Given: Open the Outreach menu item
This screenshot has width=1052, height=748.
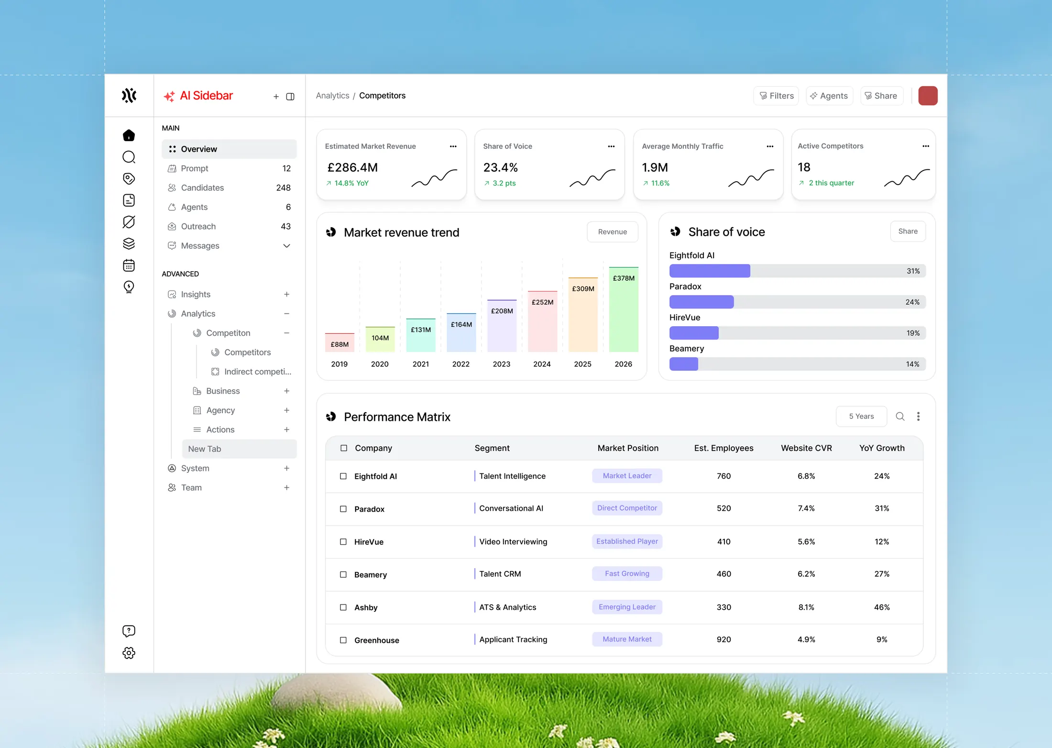Looking at the screenshot, I should pyautogui.click(x=229, y=227).
